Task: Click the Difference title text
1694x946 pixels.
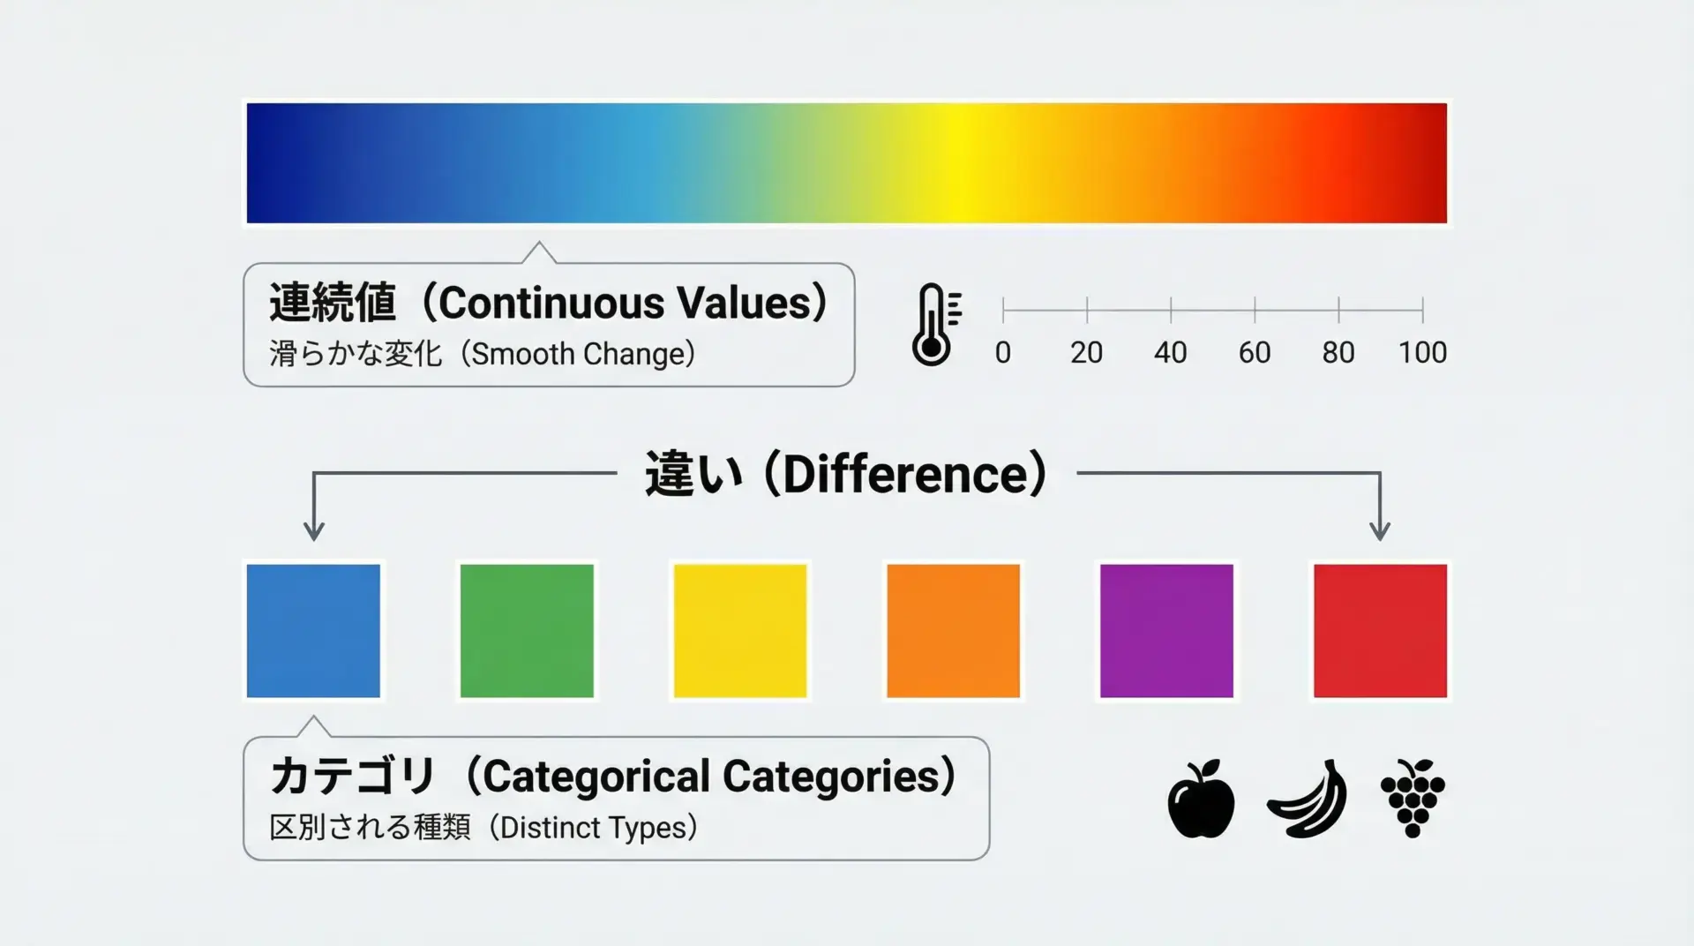Action: coord(846,474)
